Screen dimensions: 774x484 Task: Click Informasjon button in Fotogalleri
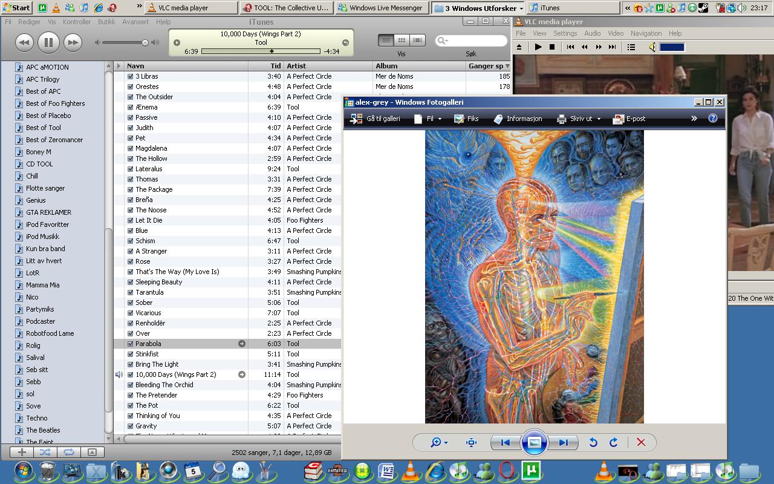click(518, 119)
